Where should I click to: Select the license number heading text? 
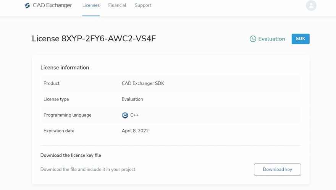pos(94,39)
